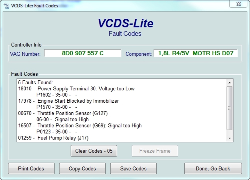
Task: Select fault 18010 Power Supply Terminal 30
Action: [x=76, y=89]
